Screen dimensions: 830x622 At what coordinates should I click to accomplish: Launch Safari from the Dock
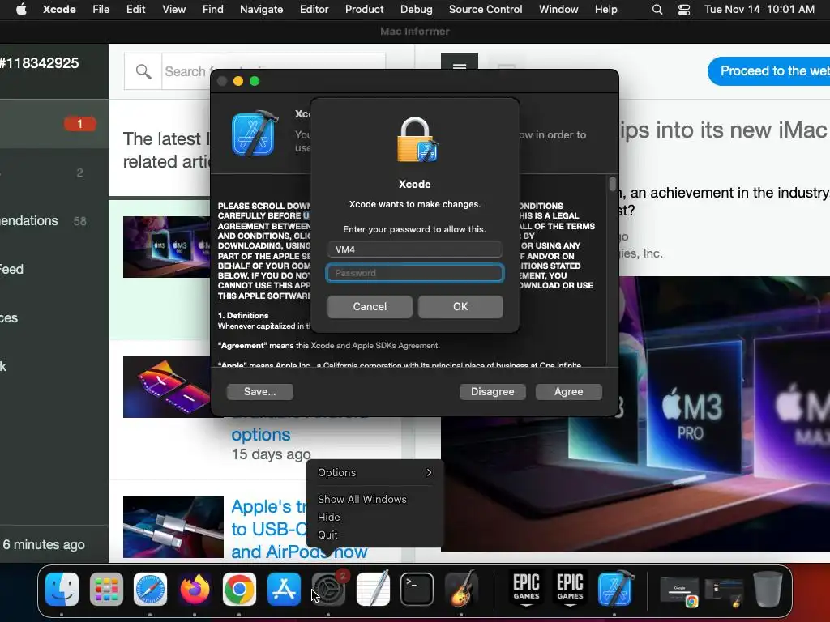click(150, 589)
